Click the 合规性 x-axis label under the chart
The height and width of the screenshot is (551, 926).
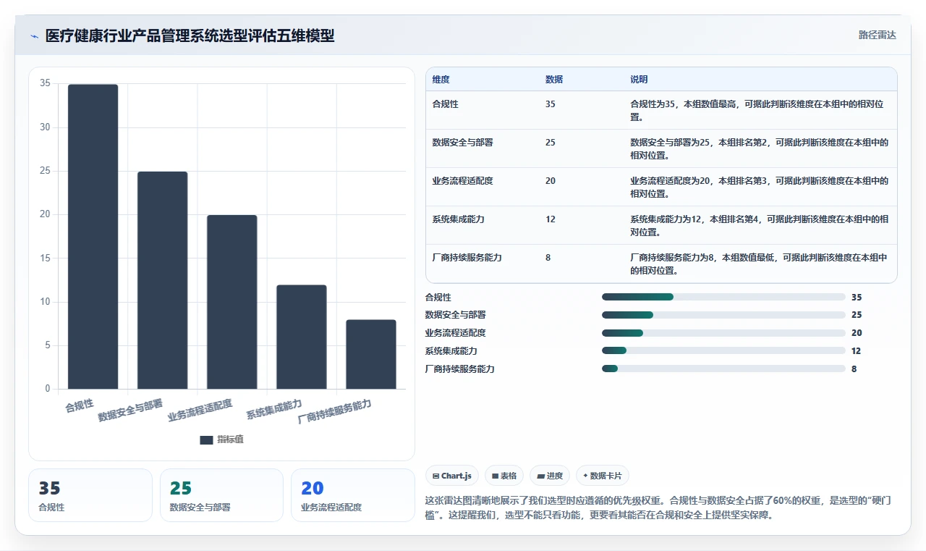(80, 405)
